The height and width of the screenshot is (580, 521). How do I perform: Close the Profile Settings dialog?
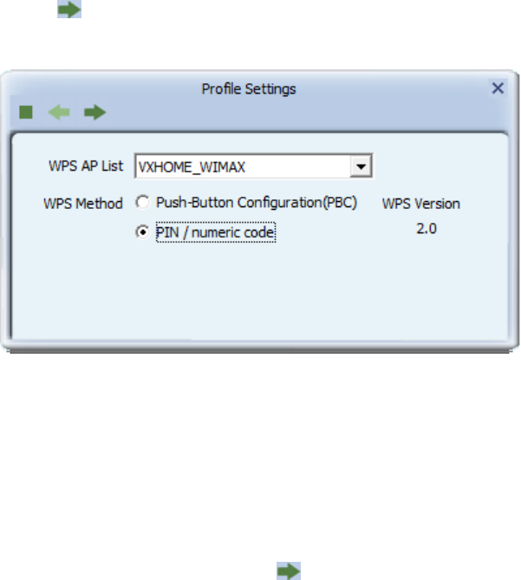[498, 88]
